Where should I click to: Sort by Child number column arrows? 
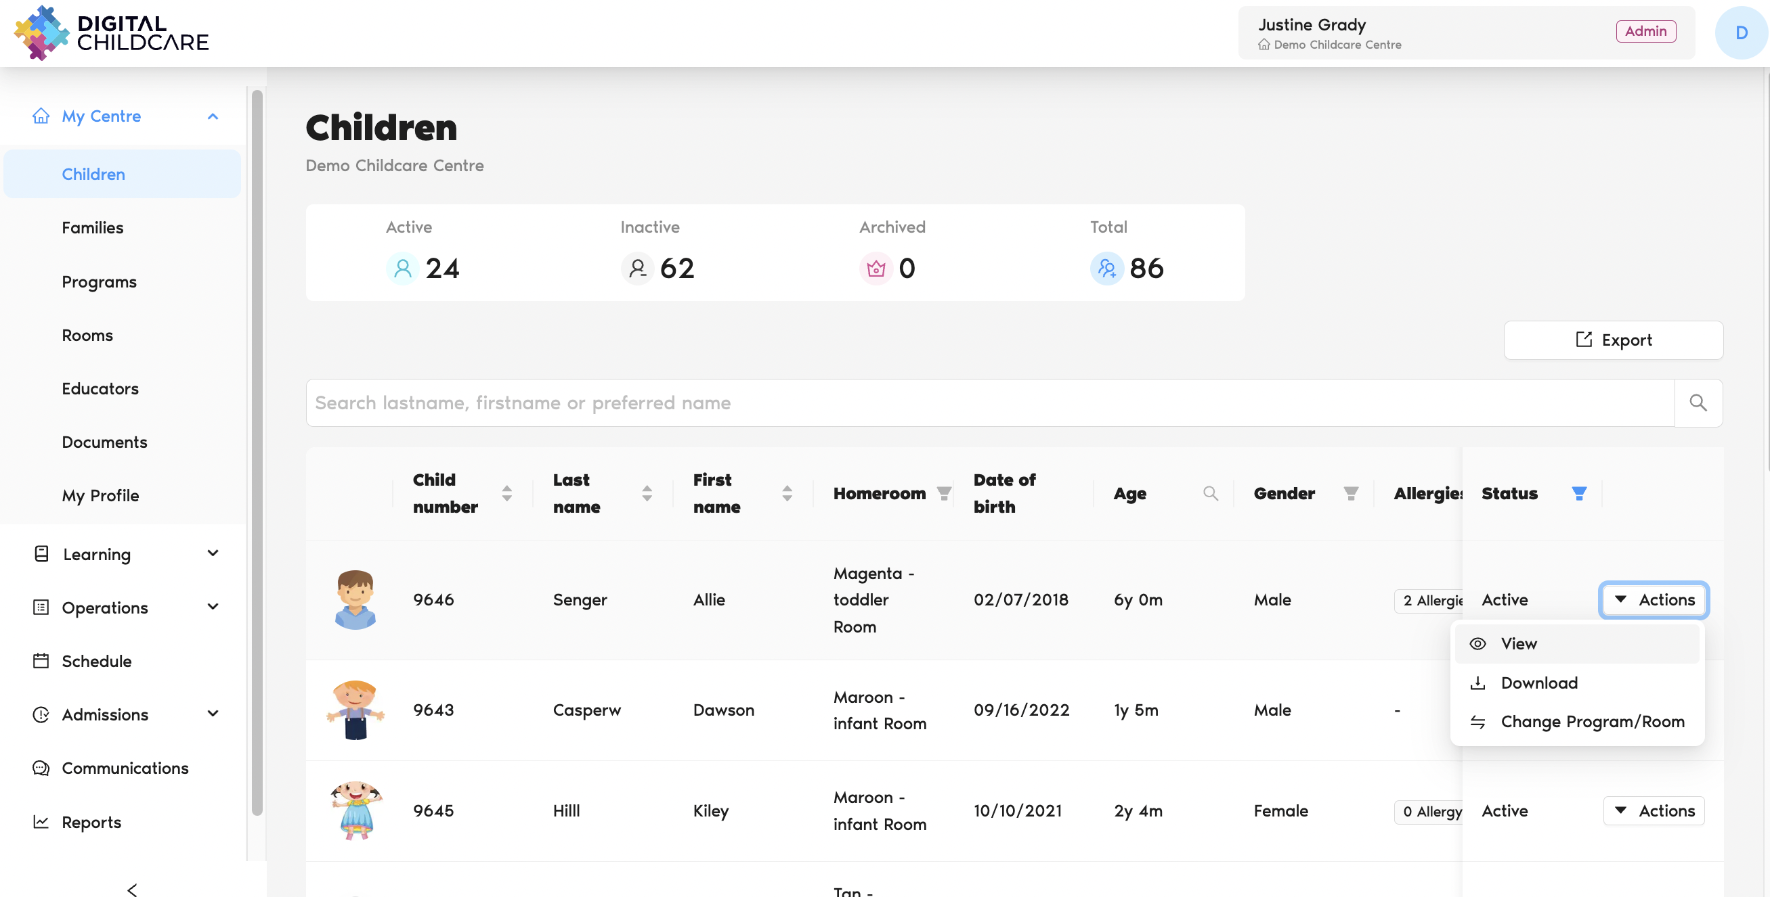tap(506, 493)
